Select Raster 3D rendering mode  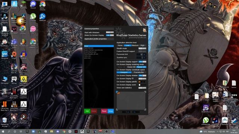point(141,67)
